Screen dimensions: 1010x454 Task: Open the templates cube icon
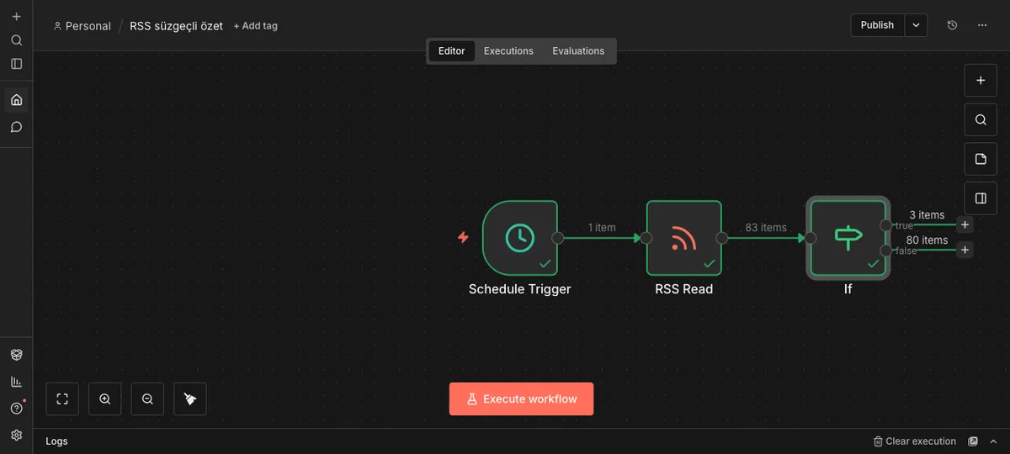(x=16, y=355)
